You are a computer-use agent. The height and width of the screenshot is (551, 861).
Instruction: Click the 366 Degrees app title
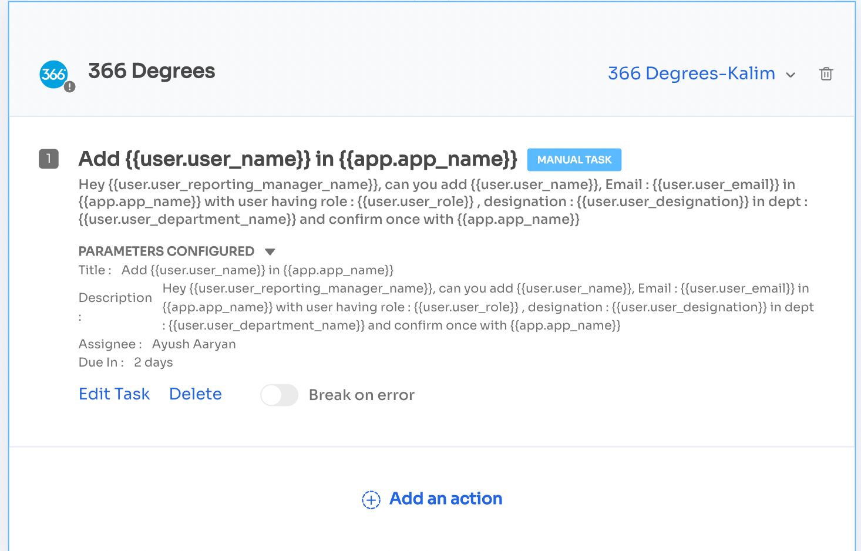pos(152,71)
